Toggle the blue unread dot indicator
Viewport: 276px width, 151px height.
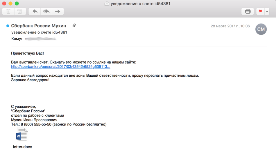(x=8, y=26)
